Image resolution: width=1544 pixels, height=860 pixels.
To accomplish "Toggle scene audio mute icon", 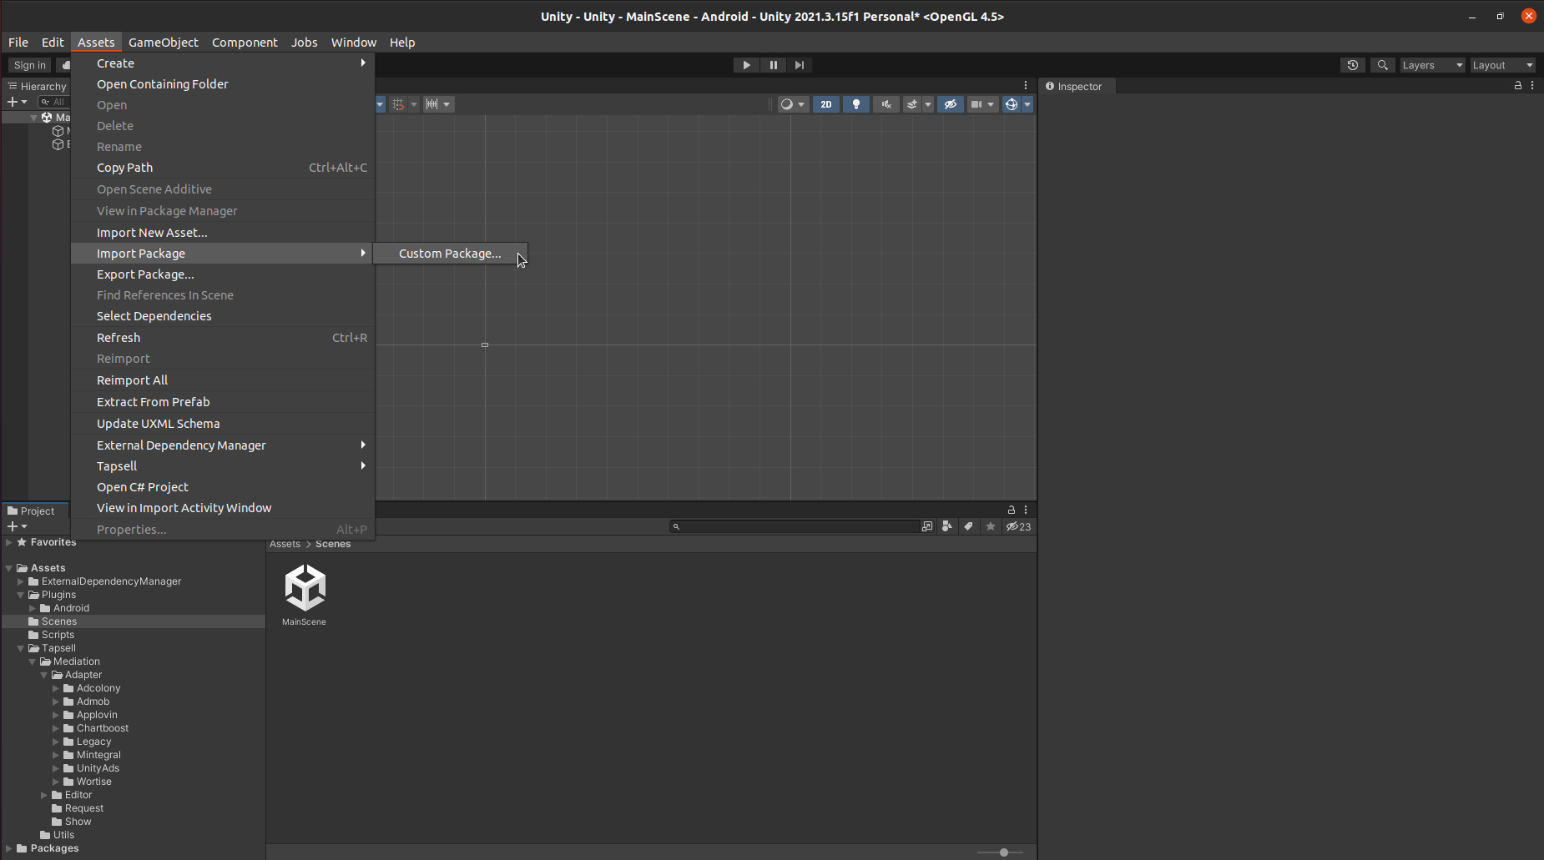I will (886, 104).
